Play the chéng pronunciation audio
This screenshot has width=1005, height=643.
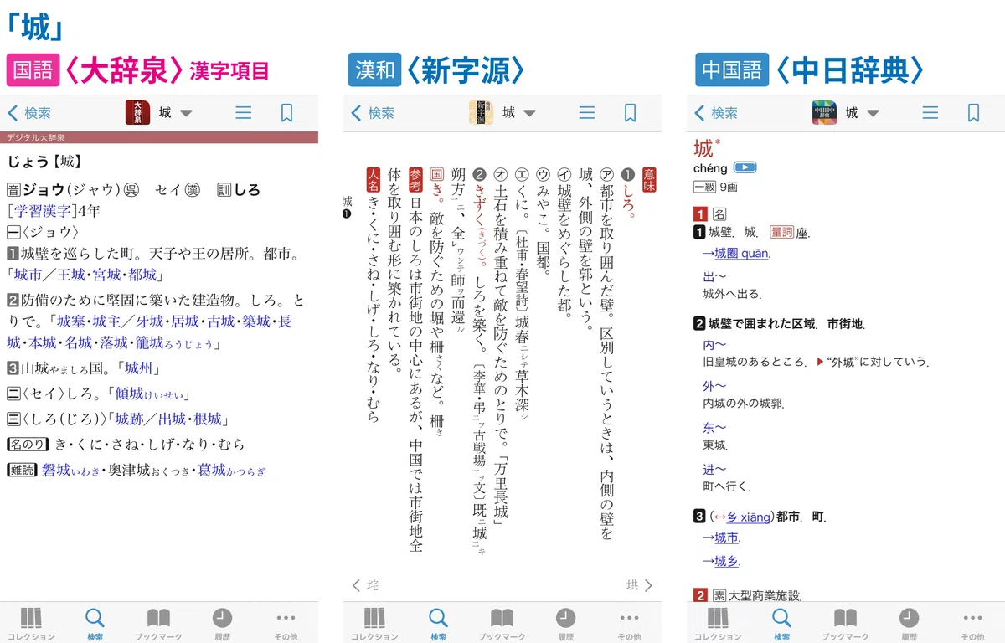coord(745,167)
